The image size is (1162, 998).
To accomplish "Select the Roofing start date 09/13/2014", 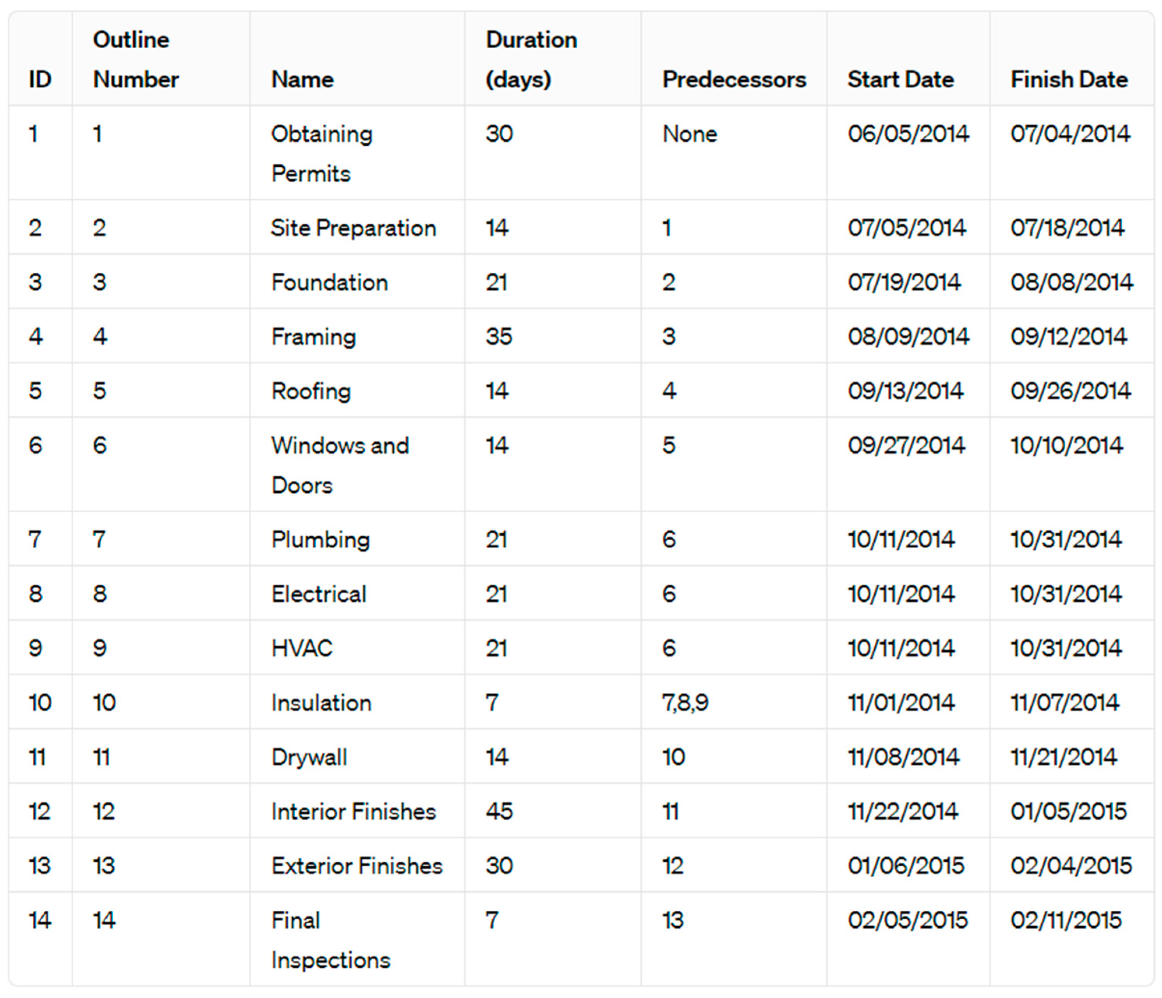I will click(x=905, y=391).
